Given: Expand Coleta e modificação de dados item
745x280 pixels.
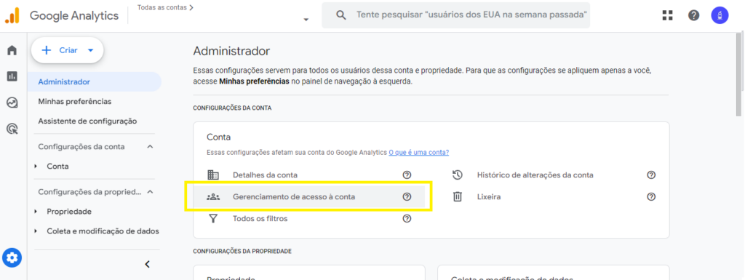Looking at the screenshot, I should 36,231.
